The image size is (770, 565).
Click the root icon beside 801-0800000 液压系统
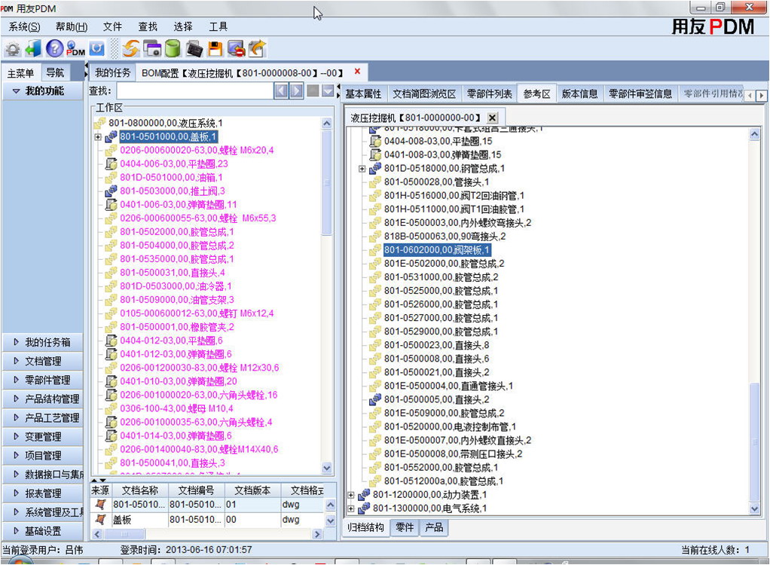click(100, 123)
